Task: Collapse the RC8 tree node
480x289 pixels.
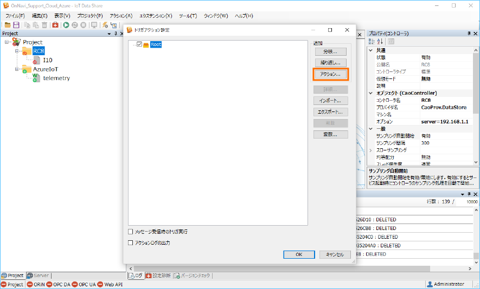Action: click(17, 51)
